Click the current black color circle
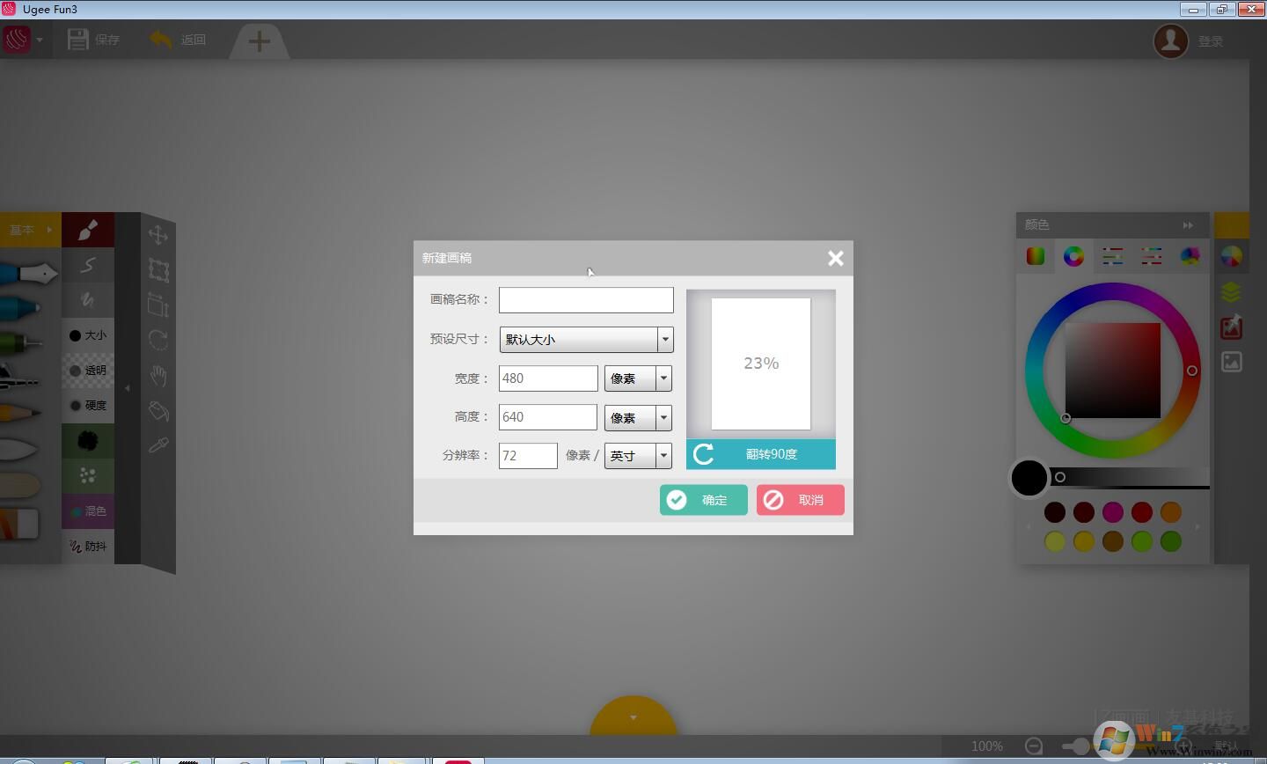The height and width of the screenshot is (764, 1267). coord(1029,478)
